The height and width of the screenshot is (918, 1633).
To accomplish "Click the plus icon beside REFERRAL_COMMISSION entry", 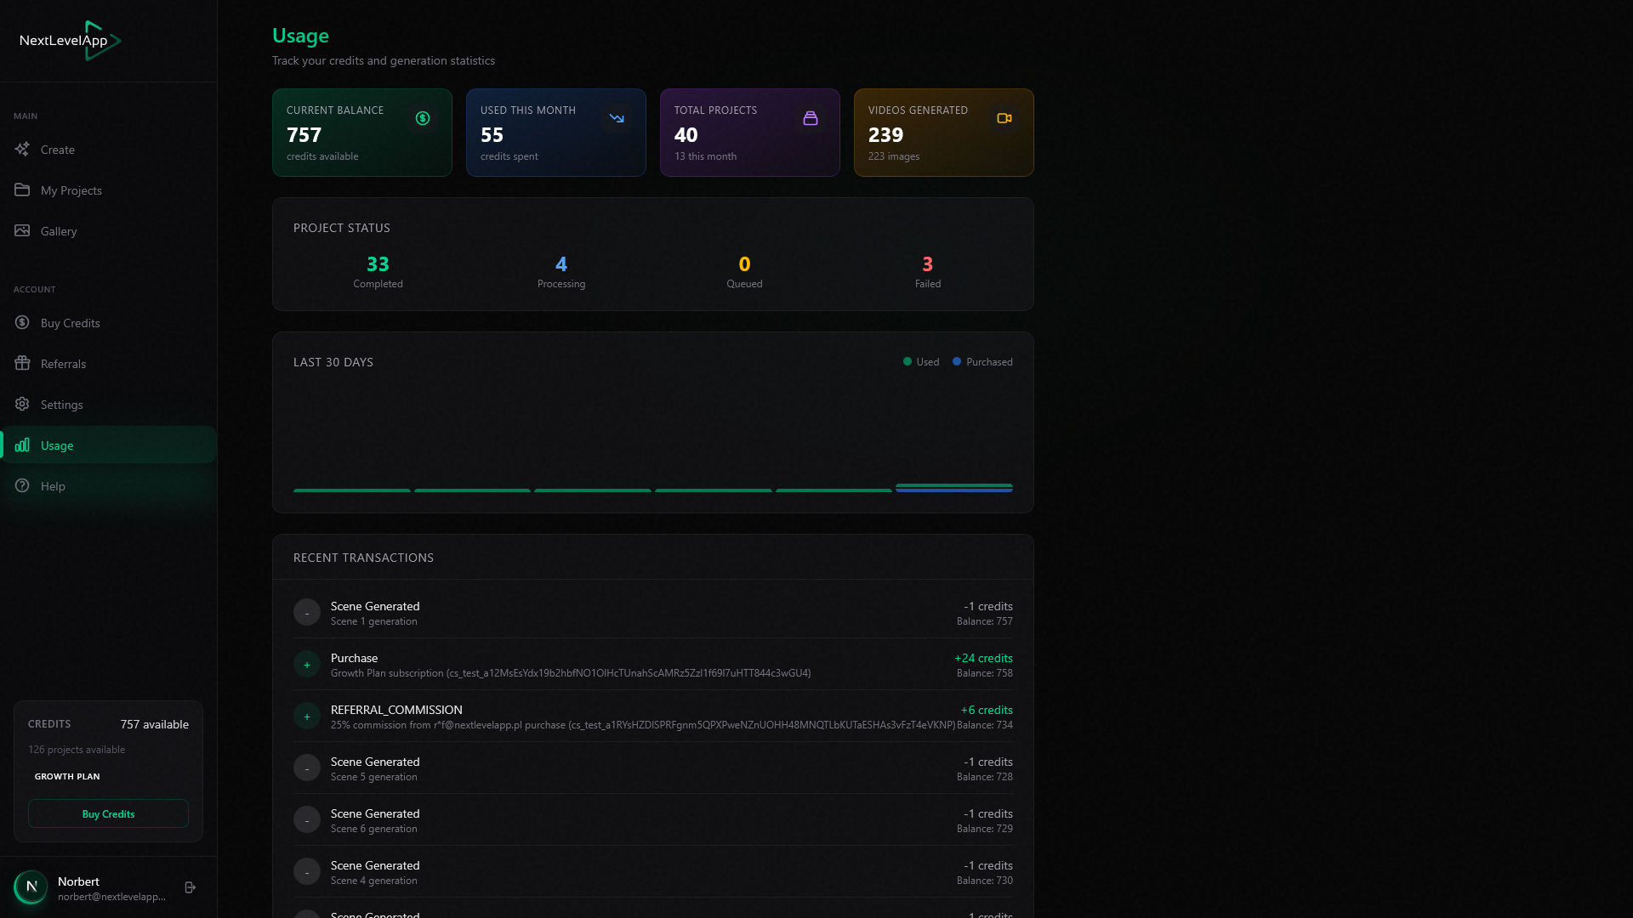I will (307, 717).
